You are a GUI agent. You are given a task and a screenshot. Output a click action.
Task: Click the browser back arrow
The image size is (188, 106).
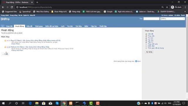coord(3,7)
